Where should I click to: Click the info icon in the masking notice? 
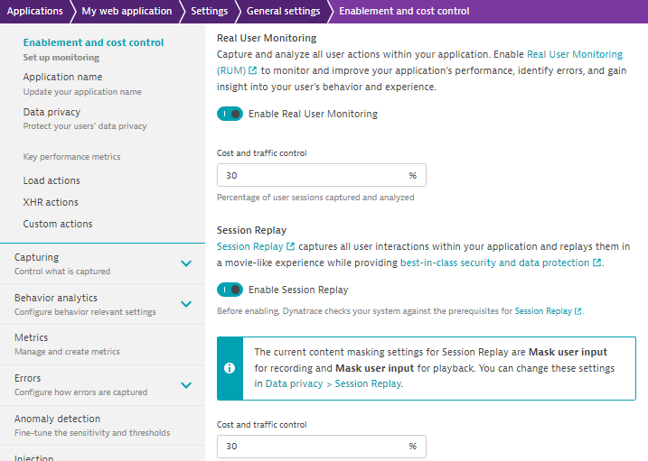click(230, 368)
